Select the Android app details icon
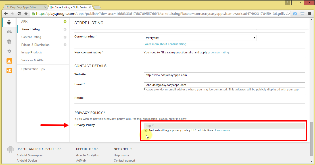 9,22
